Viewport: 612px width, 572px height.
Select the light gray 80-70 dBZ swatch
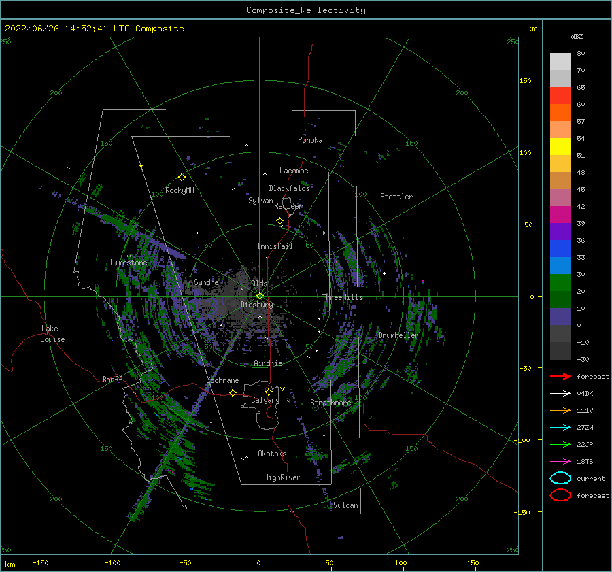[560, 62]
